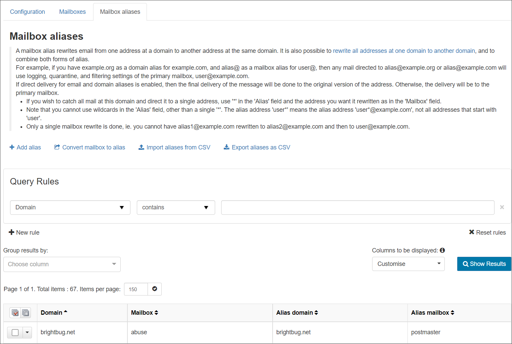This screenshot has width=512, height=344.
Task: Switch to the Mailboxes tab
Action: click(x=72, y=12)
